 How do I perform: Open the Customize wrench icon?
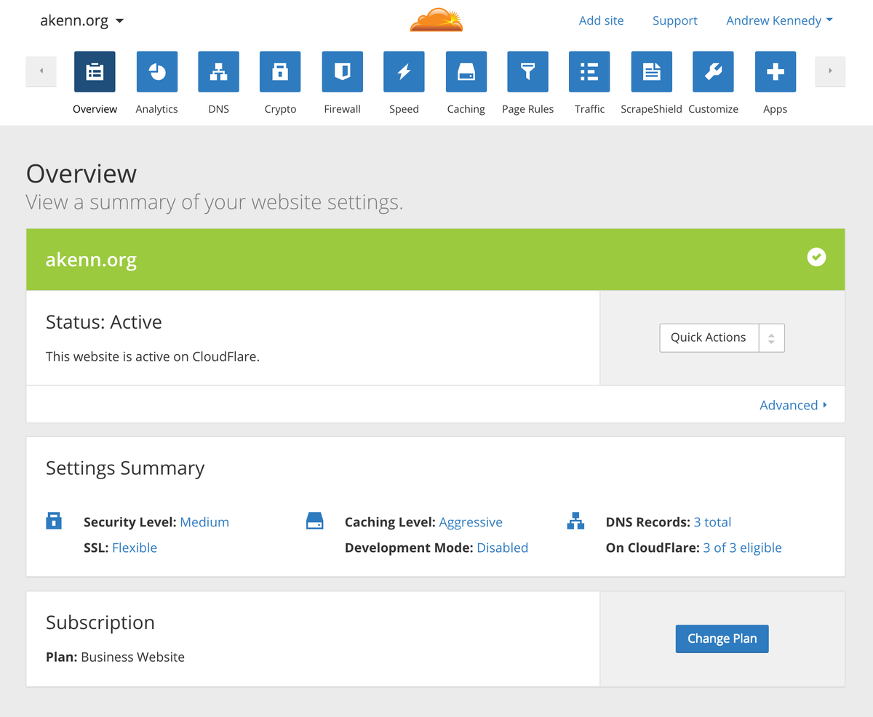[x=713, y=71]
